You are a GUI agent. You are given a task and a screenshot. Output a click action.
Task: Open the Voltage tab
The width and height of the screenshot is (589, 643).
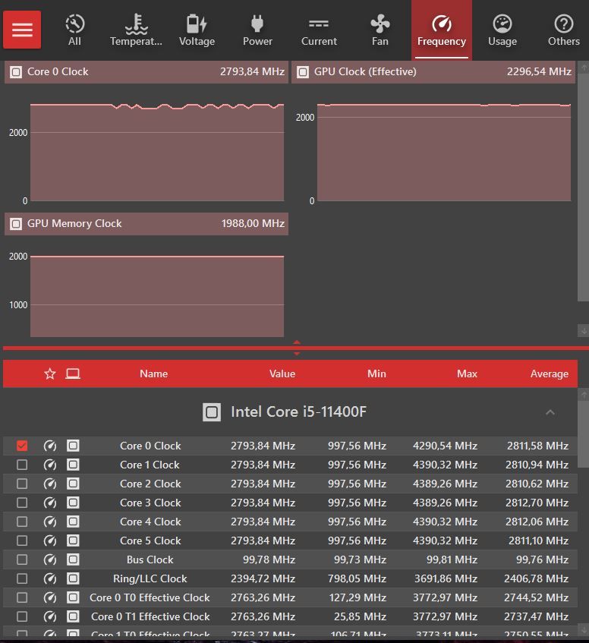(197, 30)
